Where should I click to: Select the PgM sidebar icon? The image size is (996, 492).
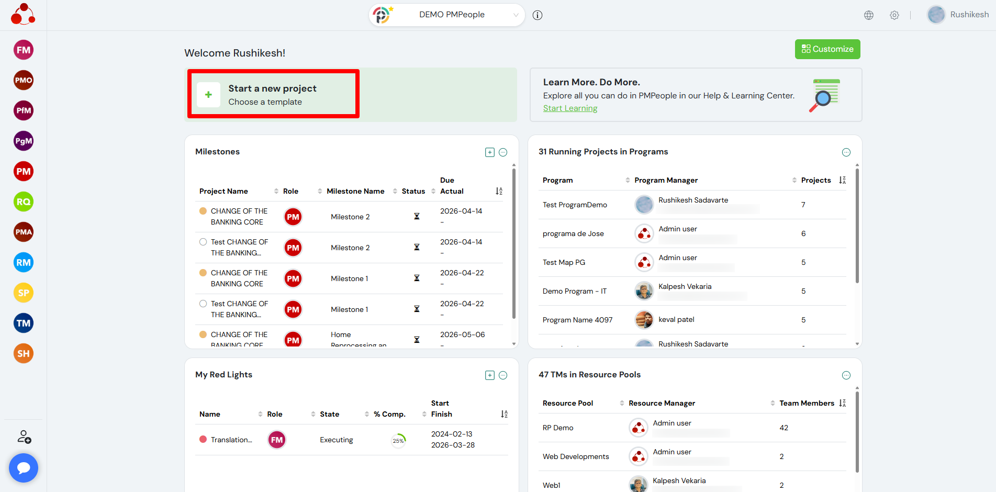click(24, 141)
